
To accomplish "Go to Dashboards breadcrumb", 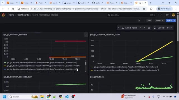I will click(23, 15).
